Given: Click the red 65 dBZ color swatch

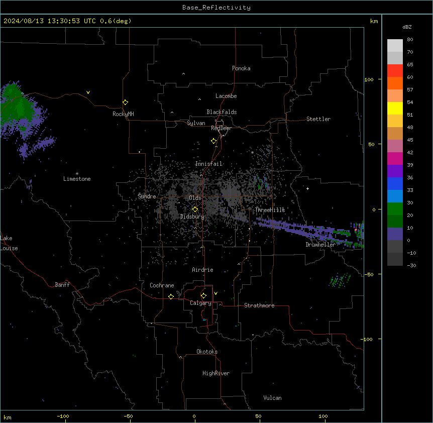Looking at the screenshot, I should 395,71.
